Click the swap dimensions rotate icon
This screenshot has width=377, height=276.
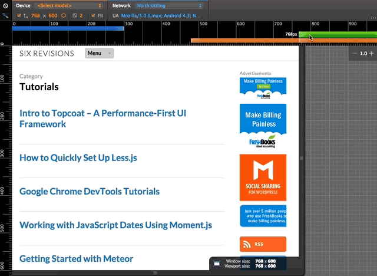click(62, 16)
